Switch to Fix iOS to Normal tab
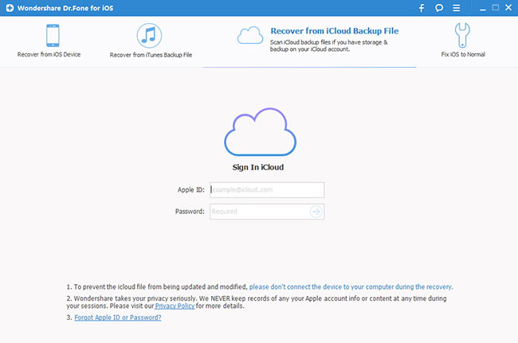Viewport: 518px width, 343px height. click(463, 41)
